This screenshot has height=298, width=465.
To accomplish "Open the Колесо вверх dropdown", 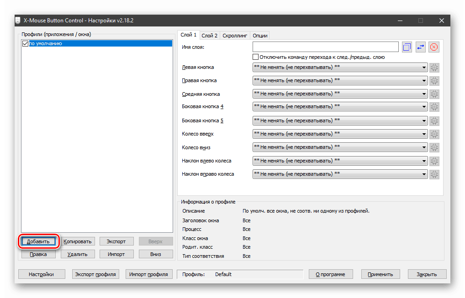I will 340,134.
